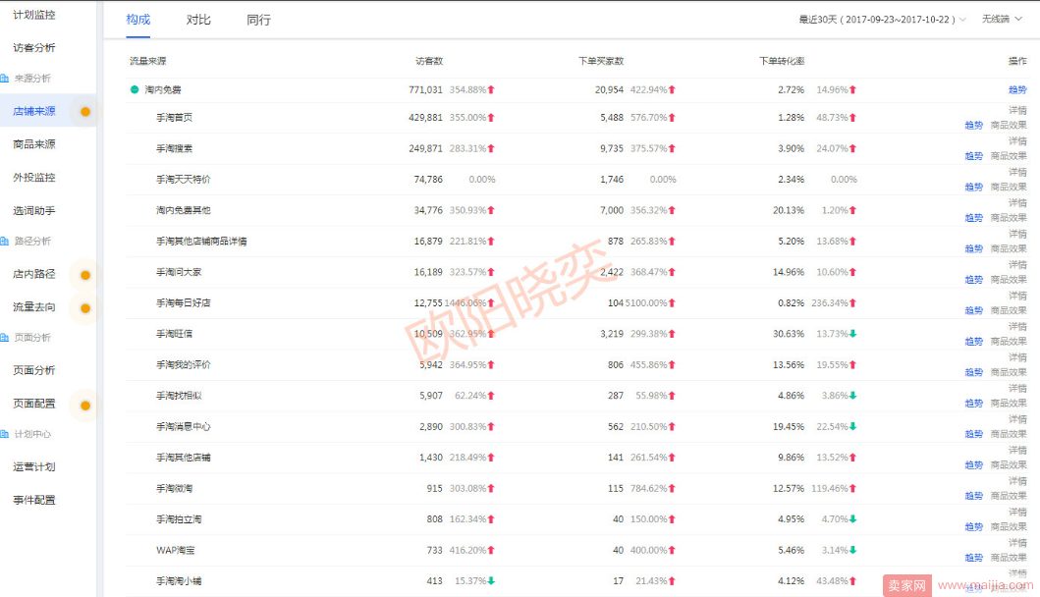
Task: Open 运营计划 in the sidebar
Action: [33, 467]
